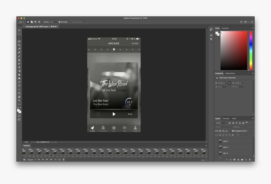271x184 pixels.
Task: Delete layer with Layers panel trash icon
Action: point(250,160)
